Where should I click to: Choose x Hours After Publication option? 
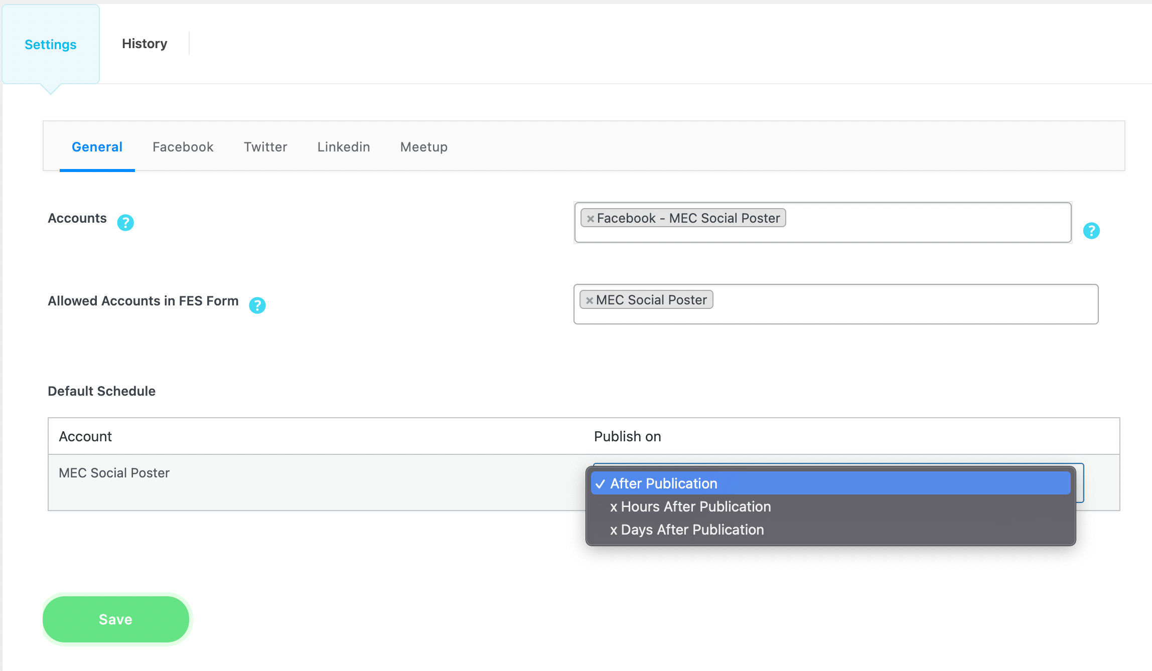point(831,507)
